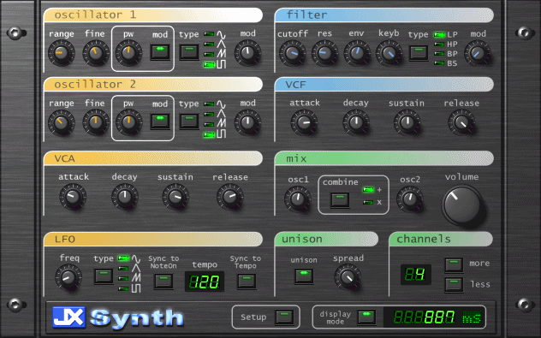The image size is (541, 338).
Task: Click the VCF section header
Action: pos(384,85)
